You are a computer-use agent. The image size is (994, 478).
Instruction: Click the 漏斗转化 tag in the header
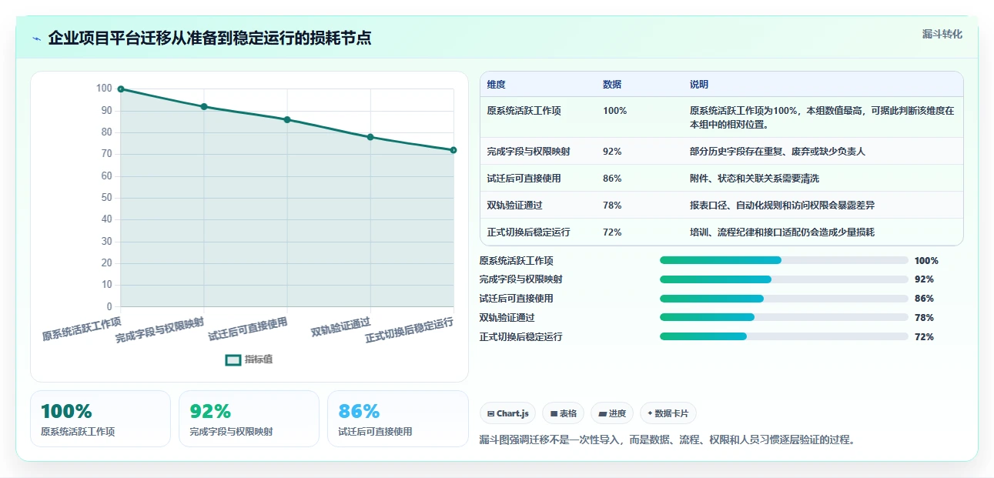click(x=942, y=34)
